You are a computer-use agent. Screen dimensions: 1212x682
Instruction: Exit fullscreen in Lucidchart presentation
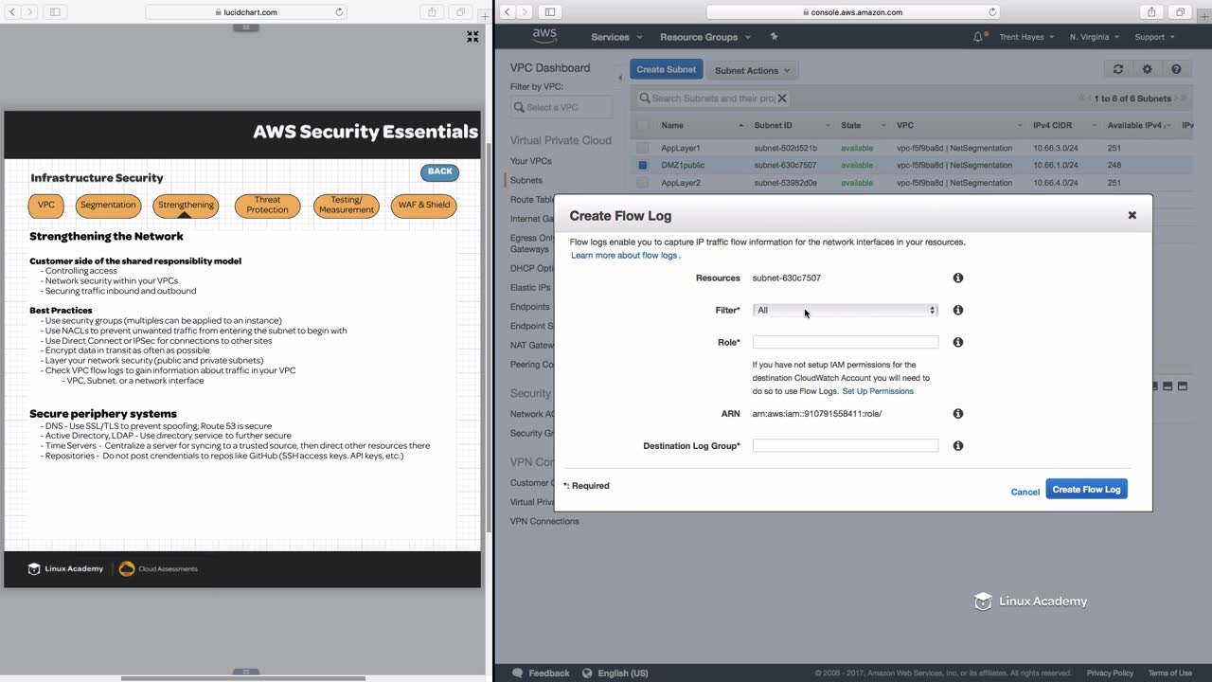tap(472, 37)
